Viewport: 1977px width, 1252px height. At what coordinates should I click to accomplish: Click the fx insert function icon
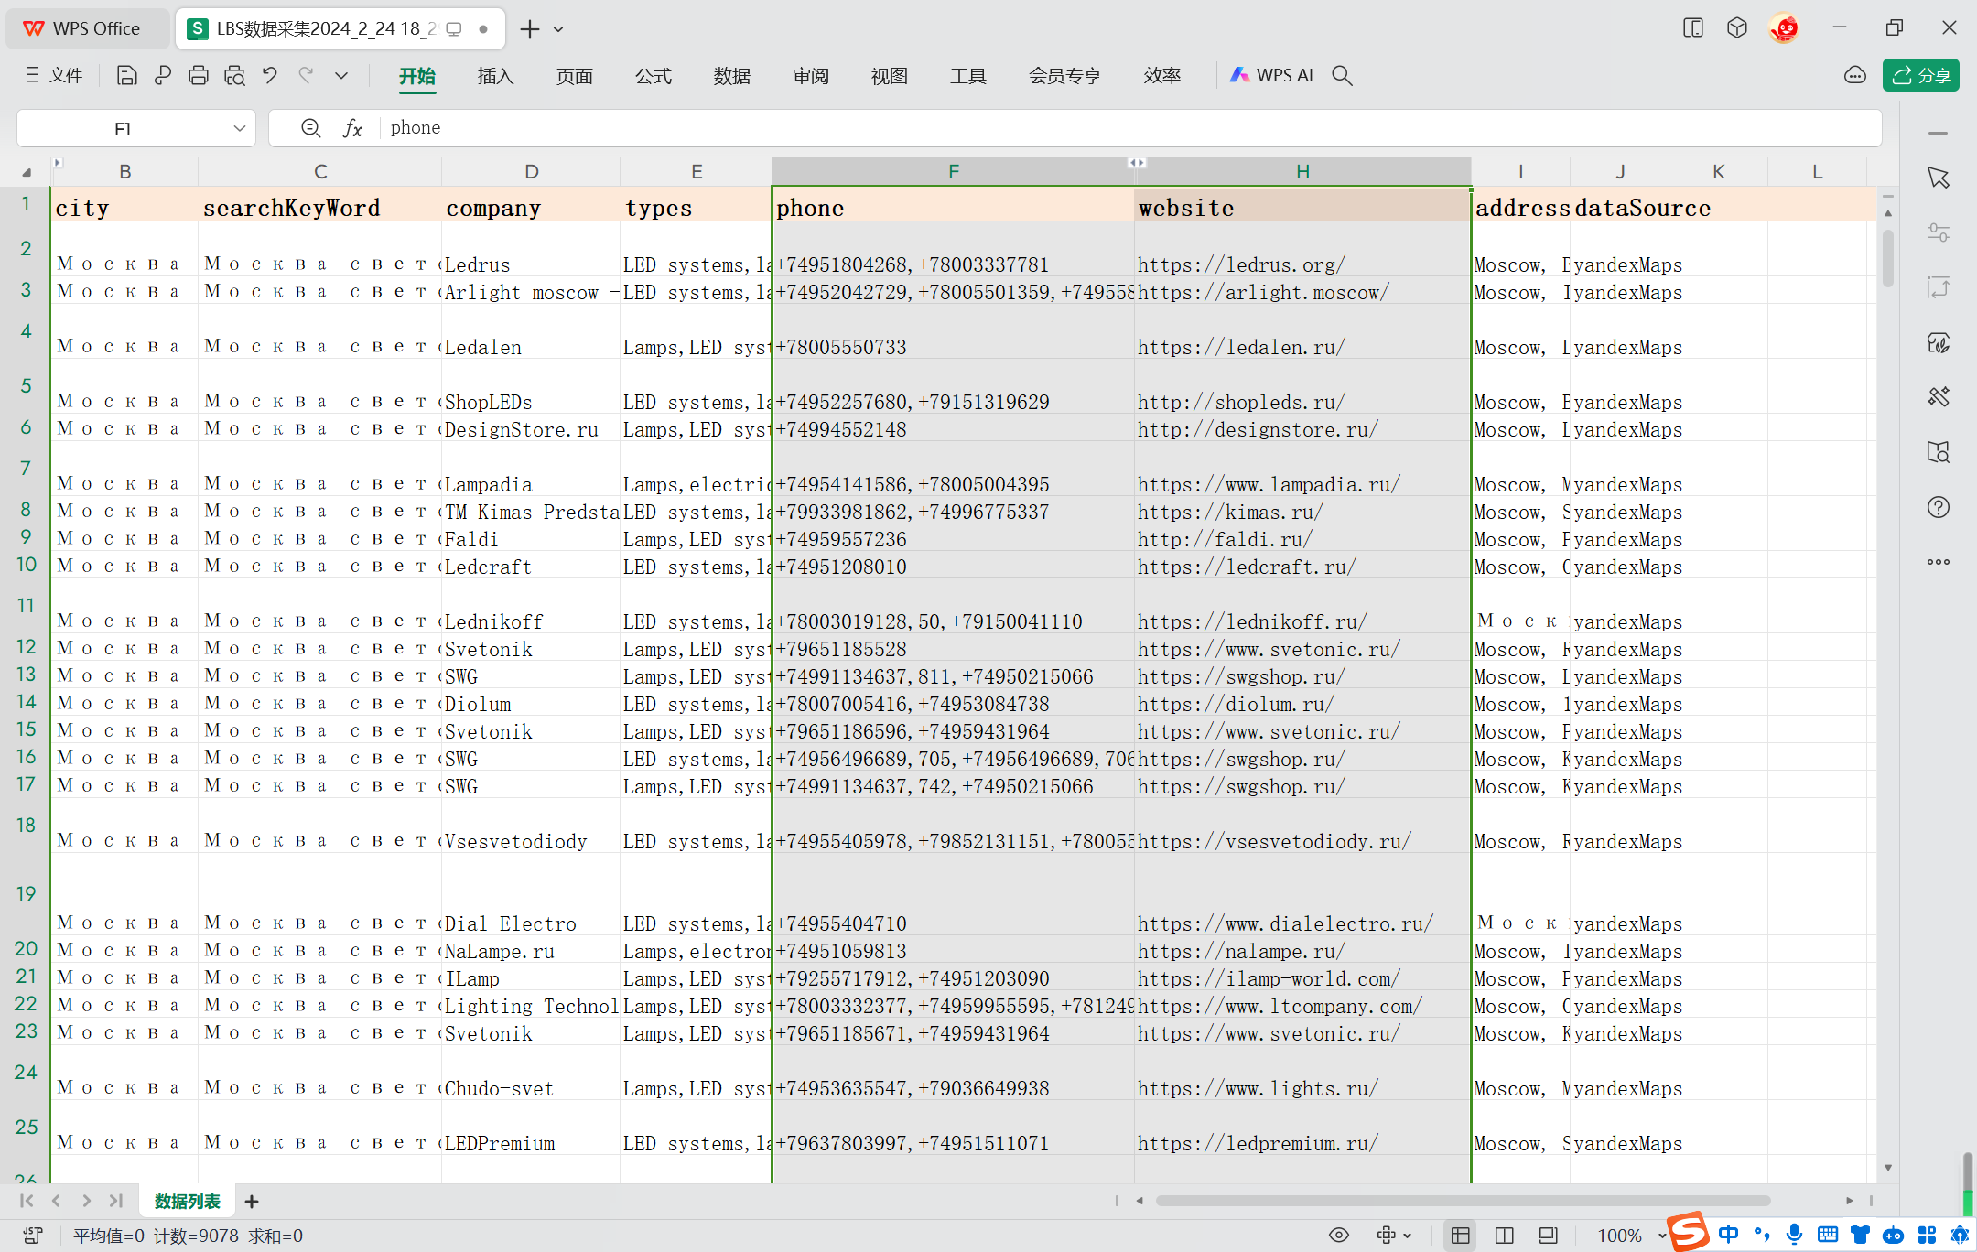point(352,128)
